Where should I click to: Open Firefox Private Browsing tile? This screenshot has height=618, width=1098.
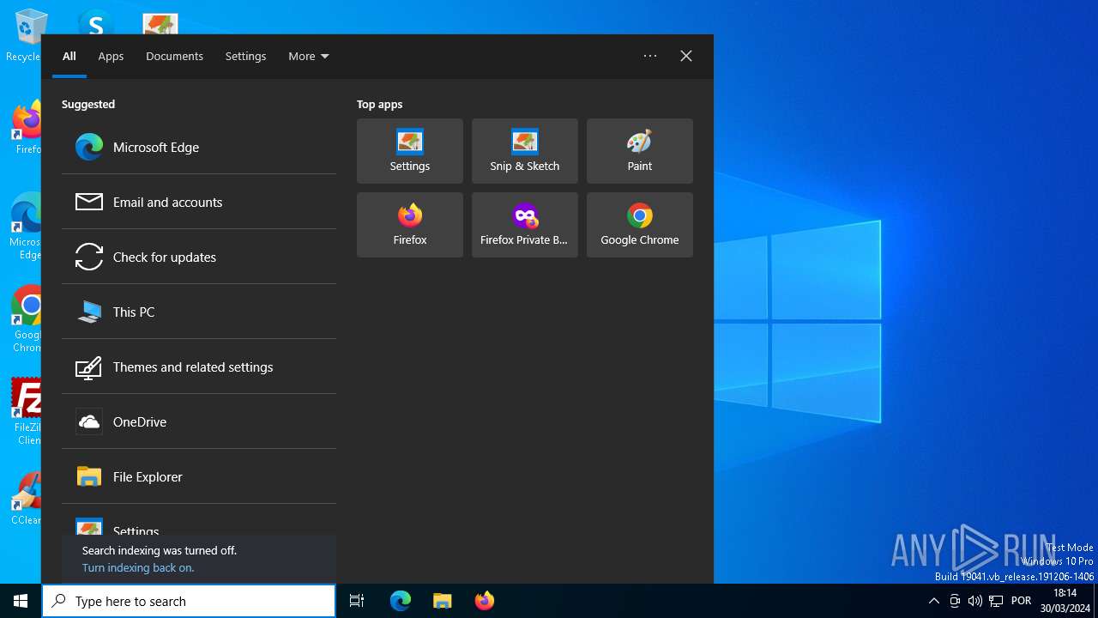coord(525,225)
